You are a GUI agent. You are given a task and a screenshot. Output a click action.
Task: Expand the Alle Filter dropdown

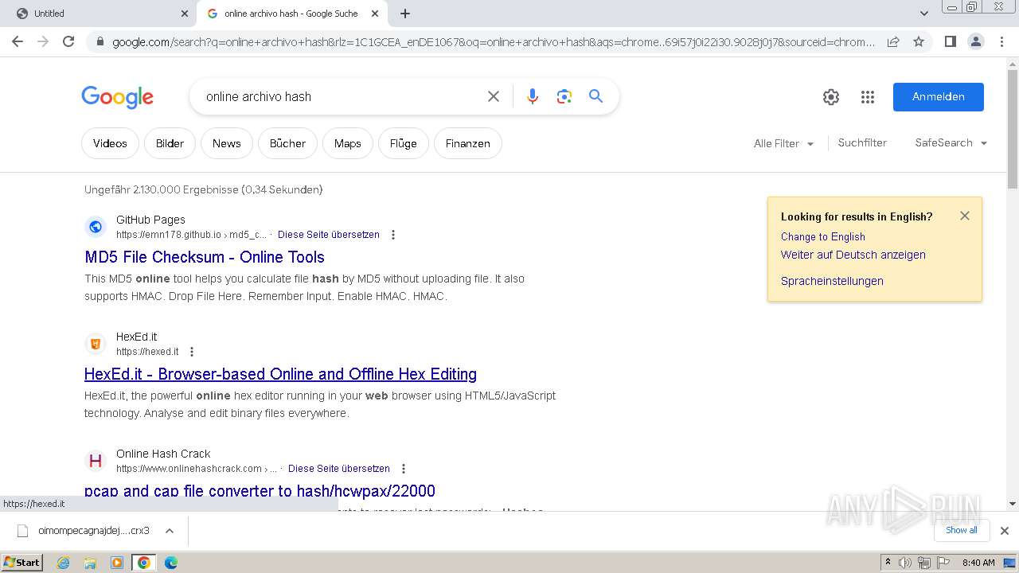tap(784, 143)
